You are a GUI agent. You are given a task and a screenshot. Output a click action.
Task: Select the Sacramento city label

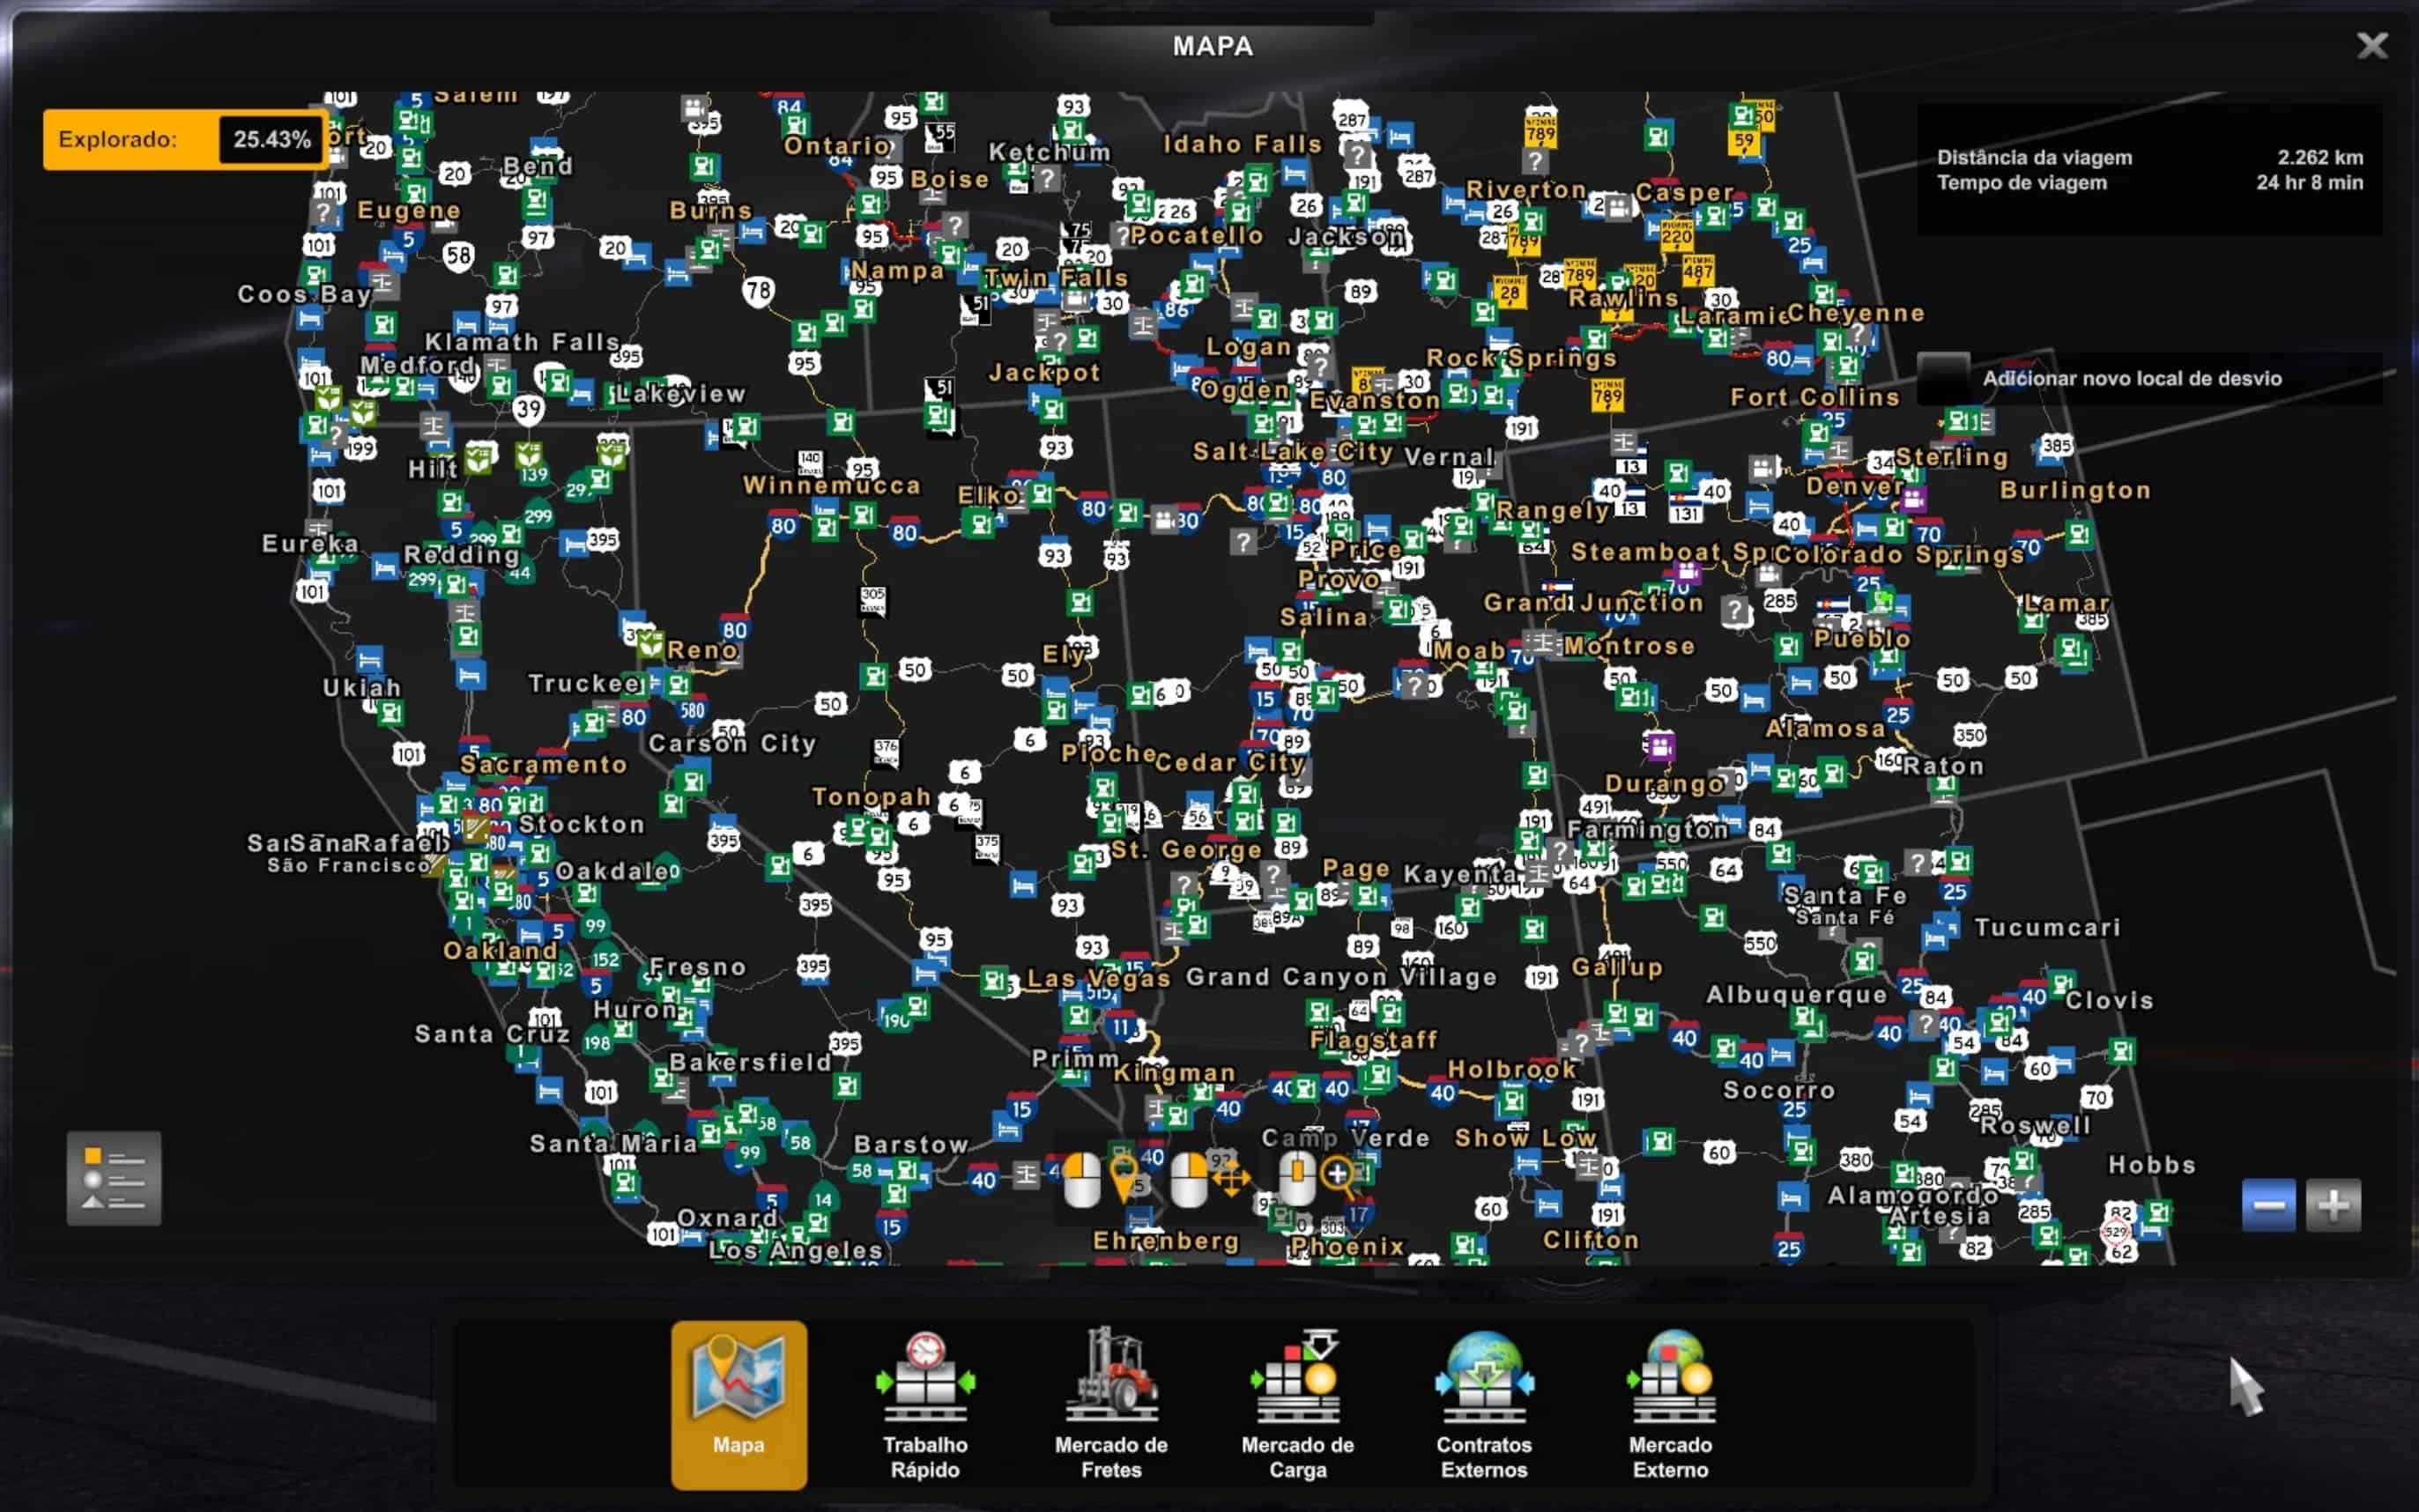pos(544,765)
